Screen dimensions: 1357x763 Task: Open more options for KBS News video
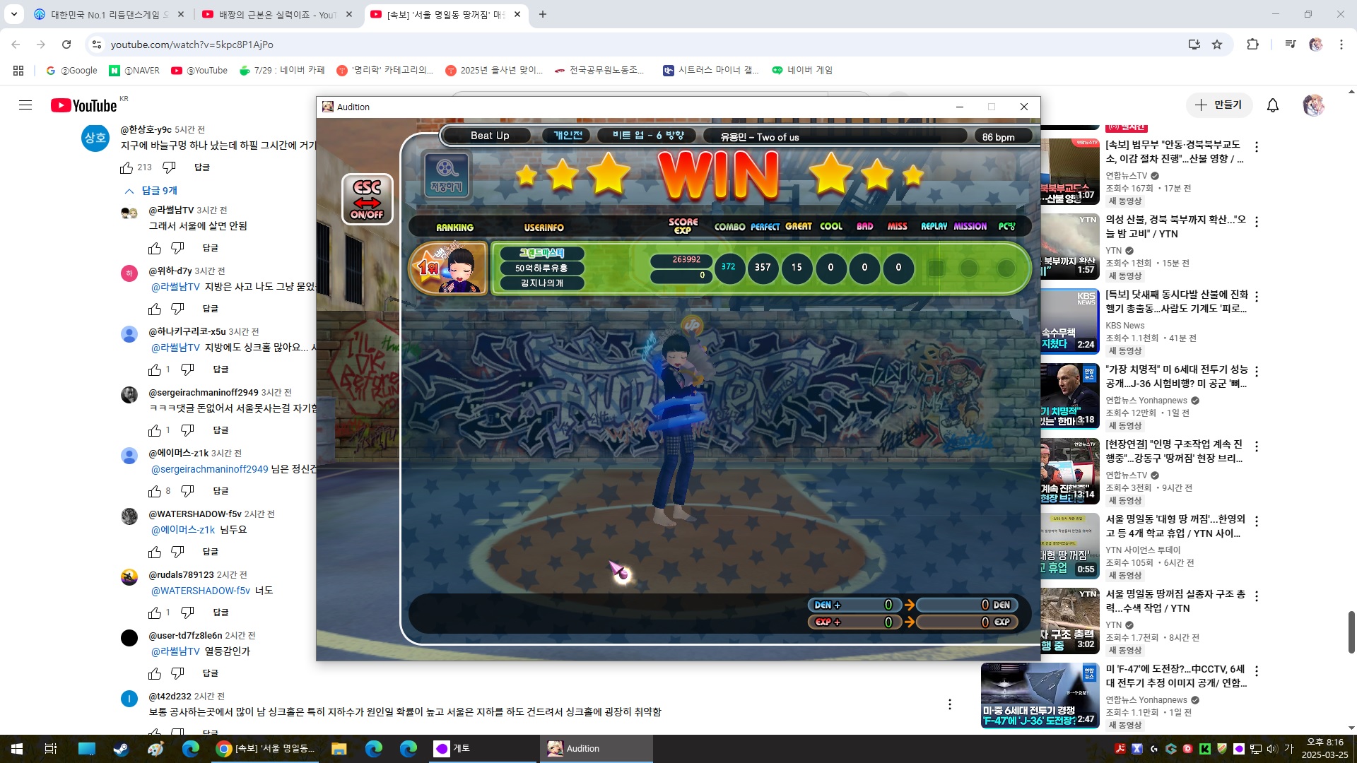1256,297
